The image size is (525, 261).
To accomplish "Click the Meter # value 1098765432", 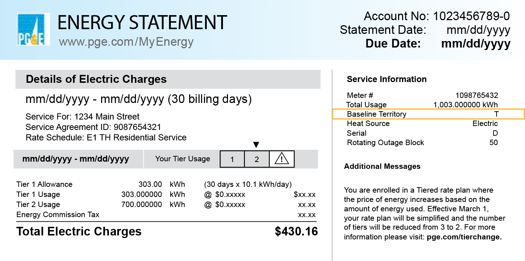I will tap(476, 95).
